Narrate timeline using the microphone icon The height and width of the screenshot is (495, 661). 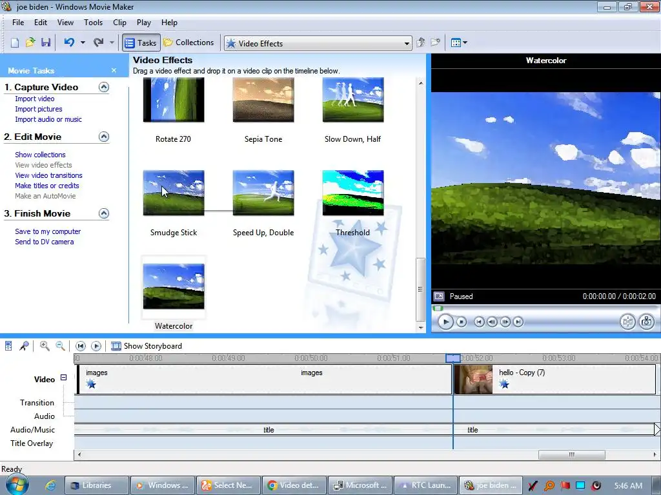click(24, 346)
